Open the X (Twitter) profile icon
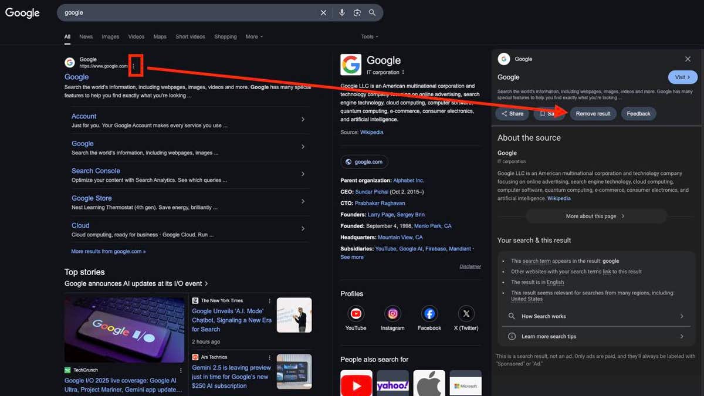This screenshot has width=704, height=396. click(x=466, y=313)
